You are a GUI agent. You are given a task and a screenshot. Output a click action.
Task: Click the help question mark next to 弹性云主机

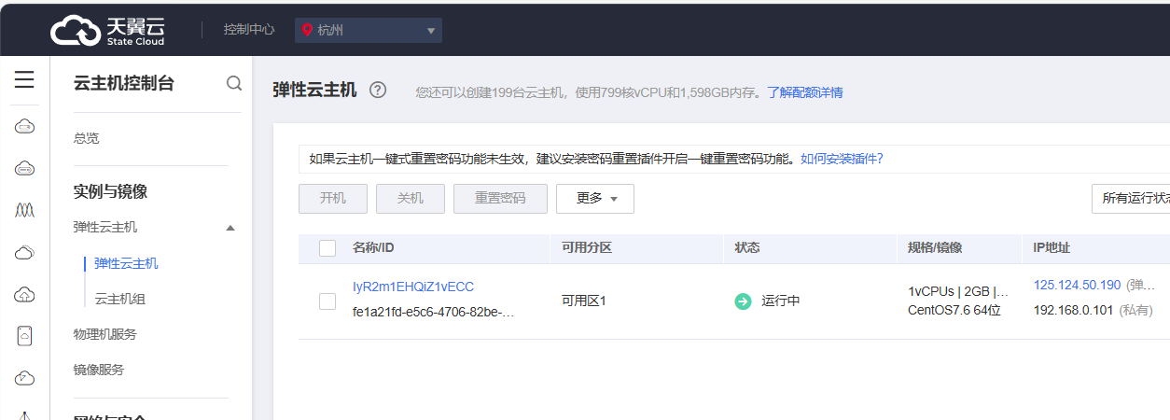pyautogui.click(x=378, y=90)
